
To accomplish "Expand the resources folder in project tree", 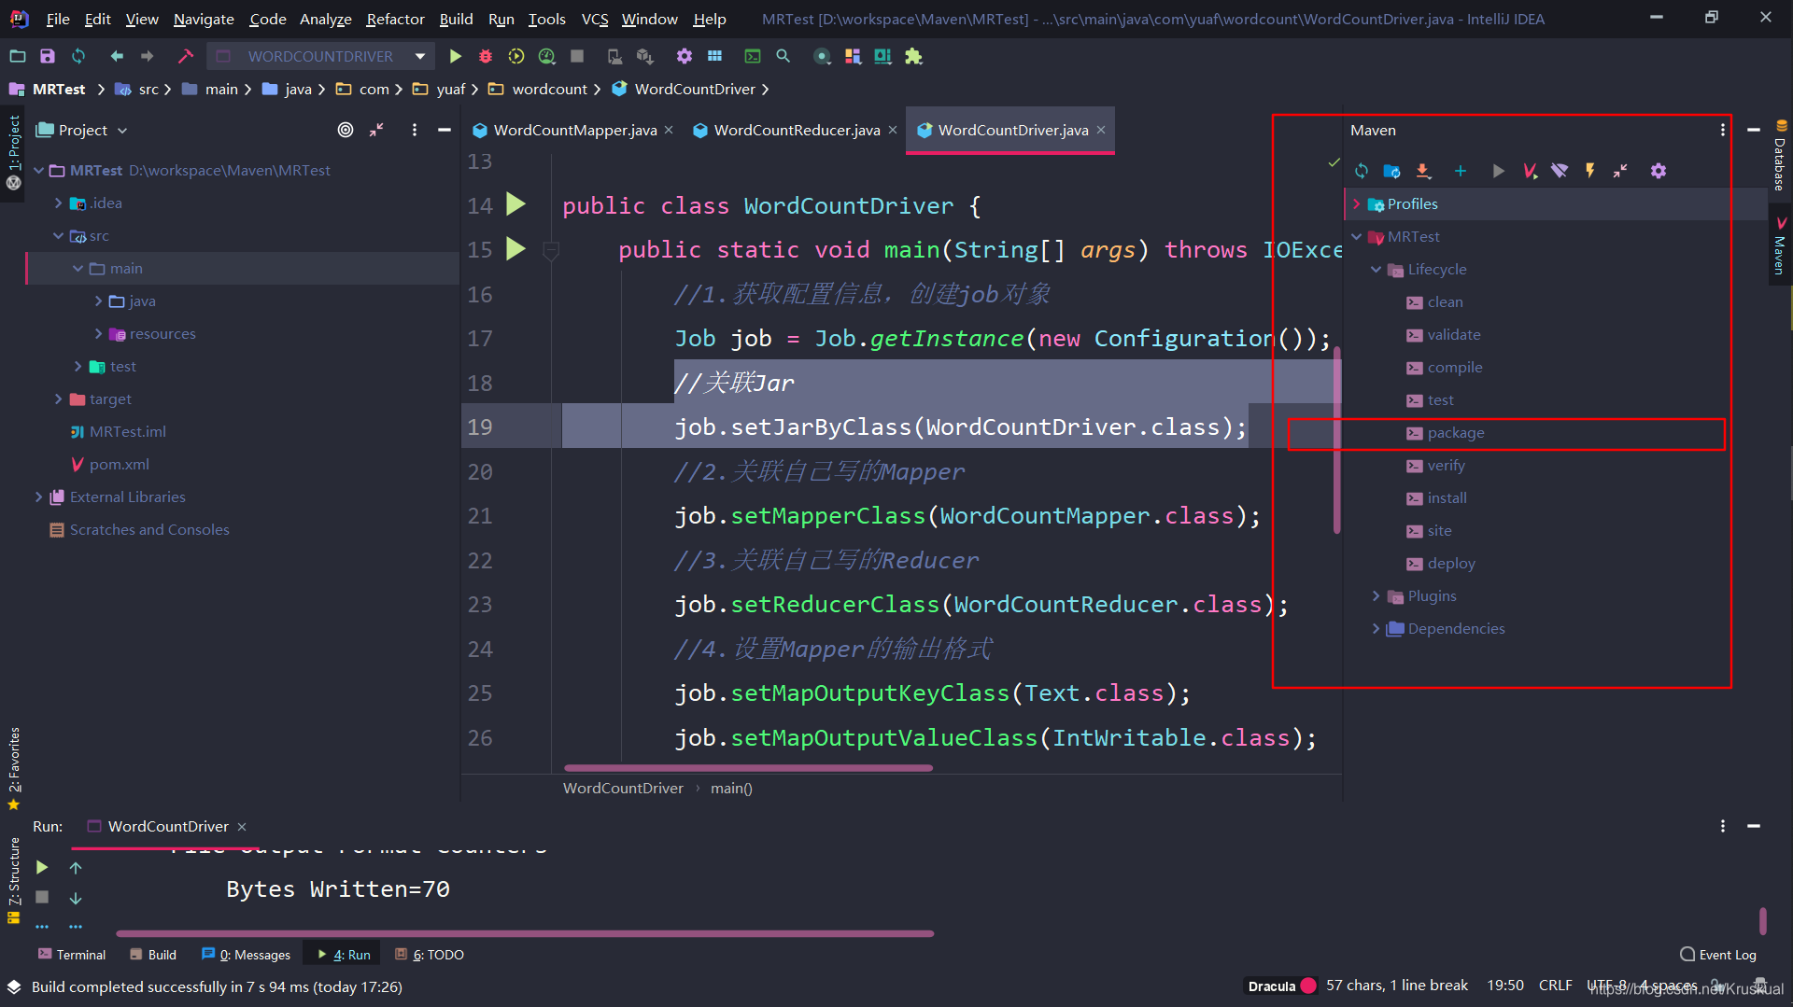I will click(98, 333).
